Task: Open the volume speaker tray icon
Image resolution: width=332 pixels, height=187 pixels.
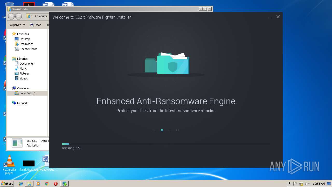Action: [307, 184]
